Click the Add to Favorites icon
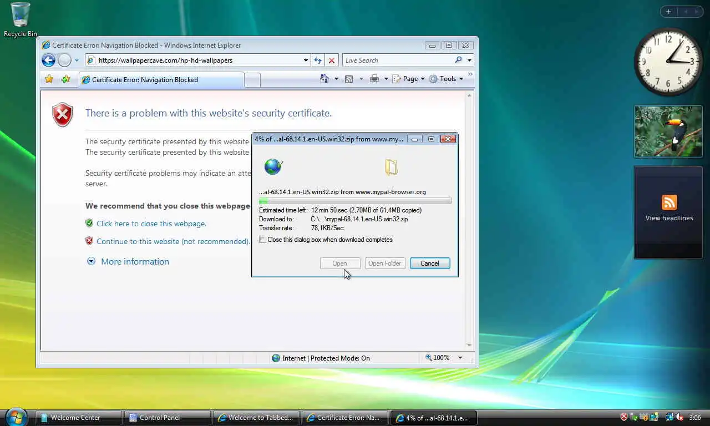The height and width of the screenshot is (426, 710). coord(65,79)
